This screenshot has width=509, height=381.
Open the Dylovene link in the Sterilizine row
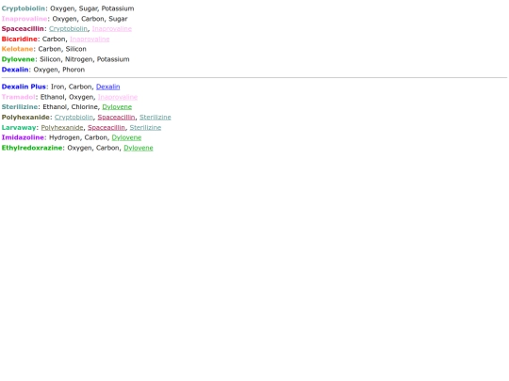tap(117, 107)
